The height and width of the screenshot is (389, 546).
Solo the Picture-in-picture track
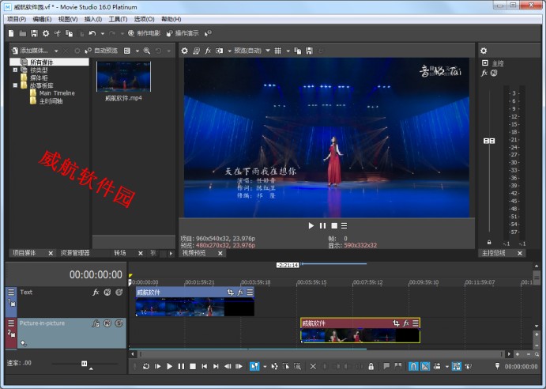click(x=119, y=323)
